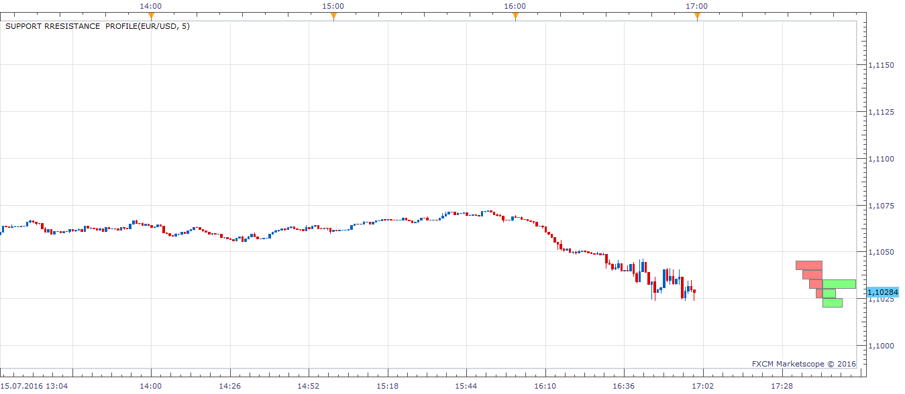Click the 16:10 time axis label
The image size is (905, 394).
pyautogui.click(x=545, y=386)
